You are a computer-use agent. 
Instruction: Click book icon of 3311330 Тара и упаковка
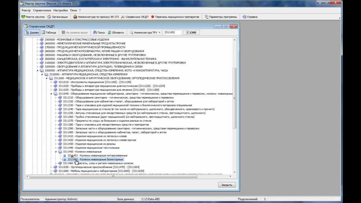tap(60, 105)
